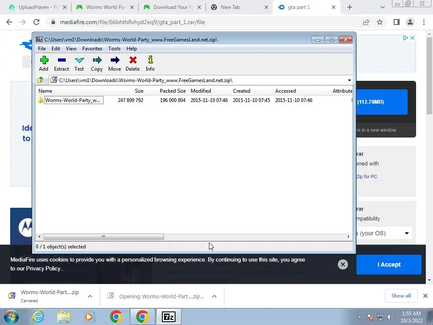Switch to the Download Your File tab

point(173,7)
